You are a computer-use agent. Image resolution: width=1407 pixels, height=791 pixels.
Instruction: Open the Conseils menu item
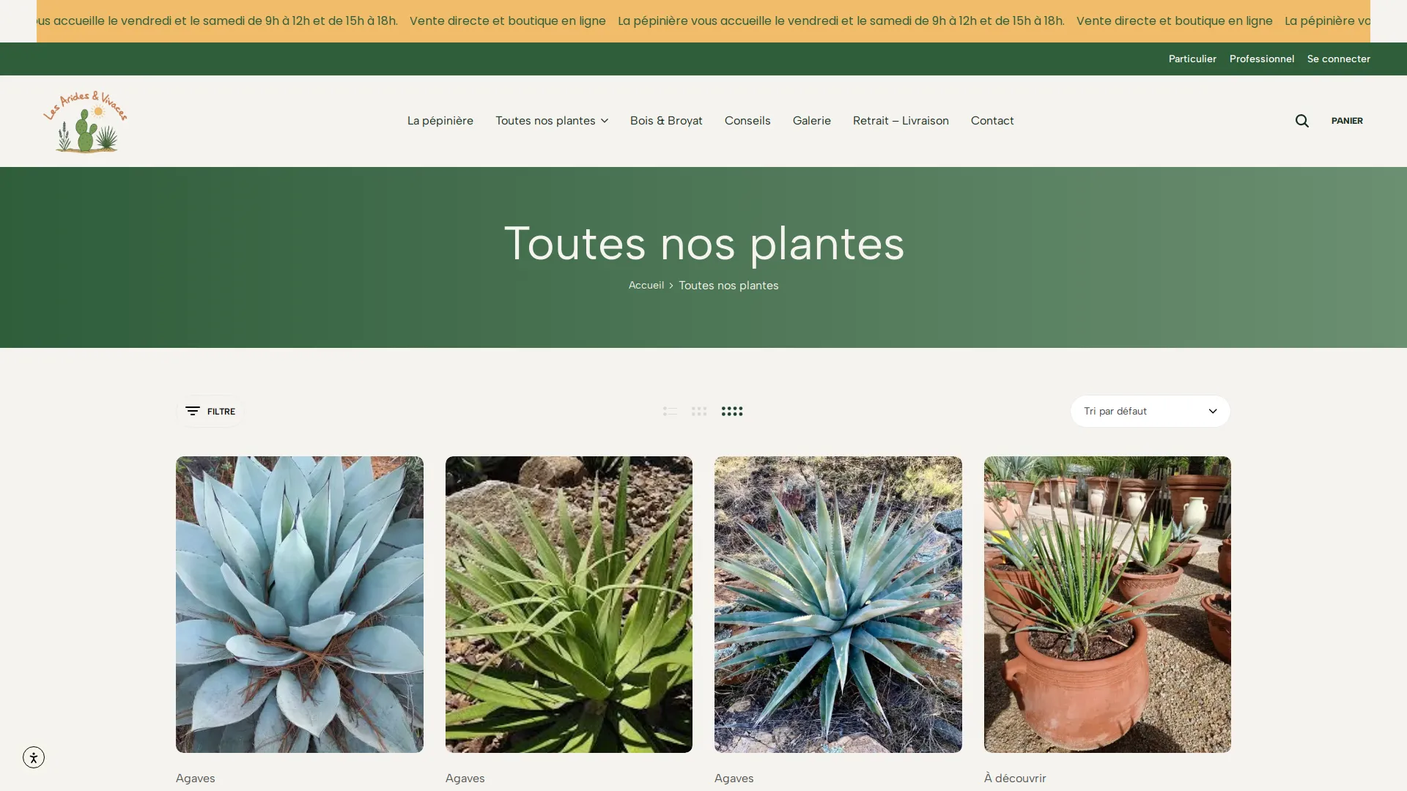pyautogui.click(x=747, y=121)
